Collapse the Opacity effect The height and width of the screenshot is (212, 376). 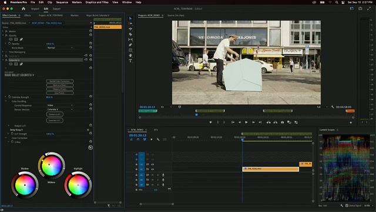pos(3,35)
